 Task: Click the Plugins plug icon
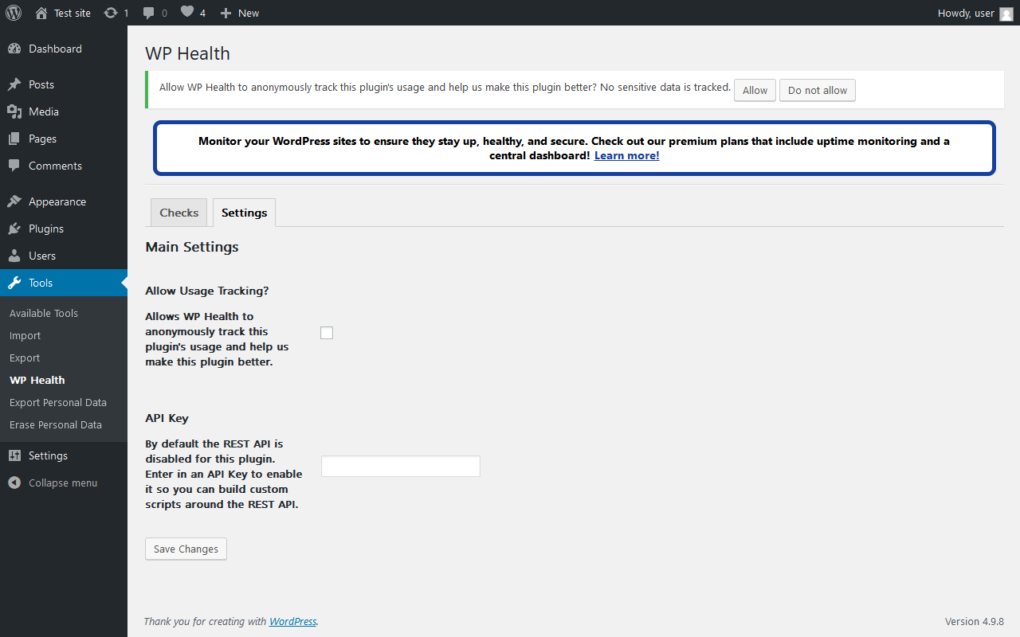(14, 229)
